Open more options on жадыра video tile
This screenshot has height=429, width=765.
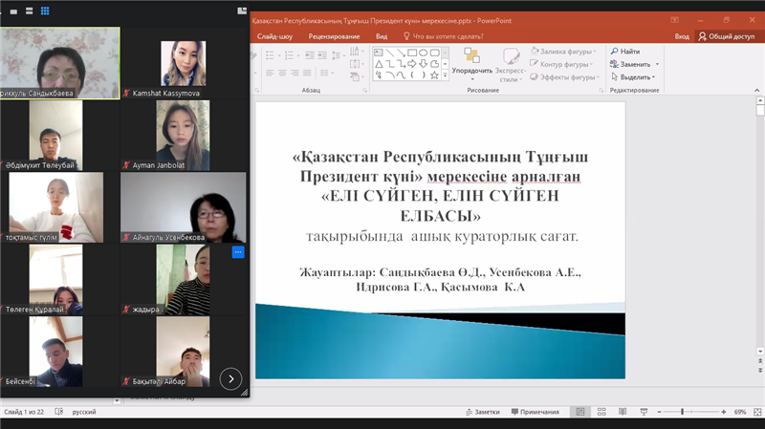pos(238,252)
